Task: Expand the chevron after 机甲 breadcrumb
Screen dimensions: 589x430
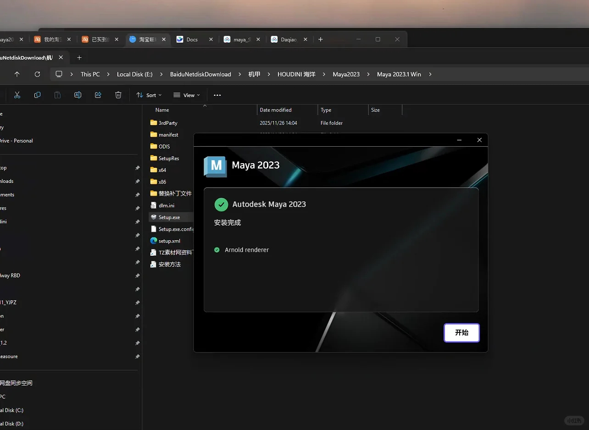Action: click(268, 74)
